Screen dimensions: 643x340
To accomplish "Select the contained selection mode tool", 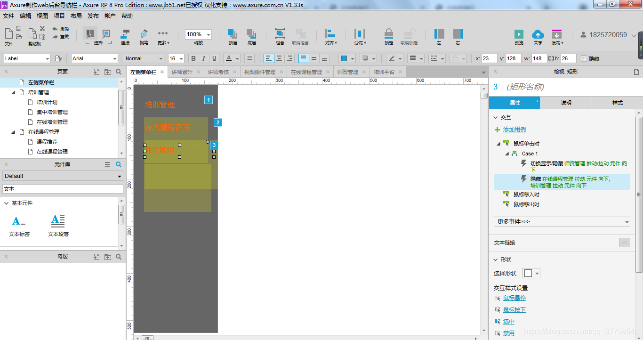I will click(106, 34).
